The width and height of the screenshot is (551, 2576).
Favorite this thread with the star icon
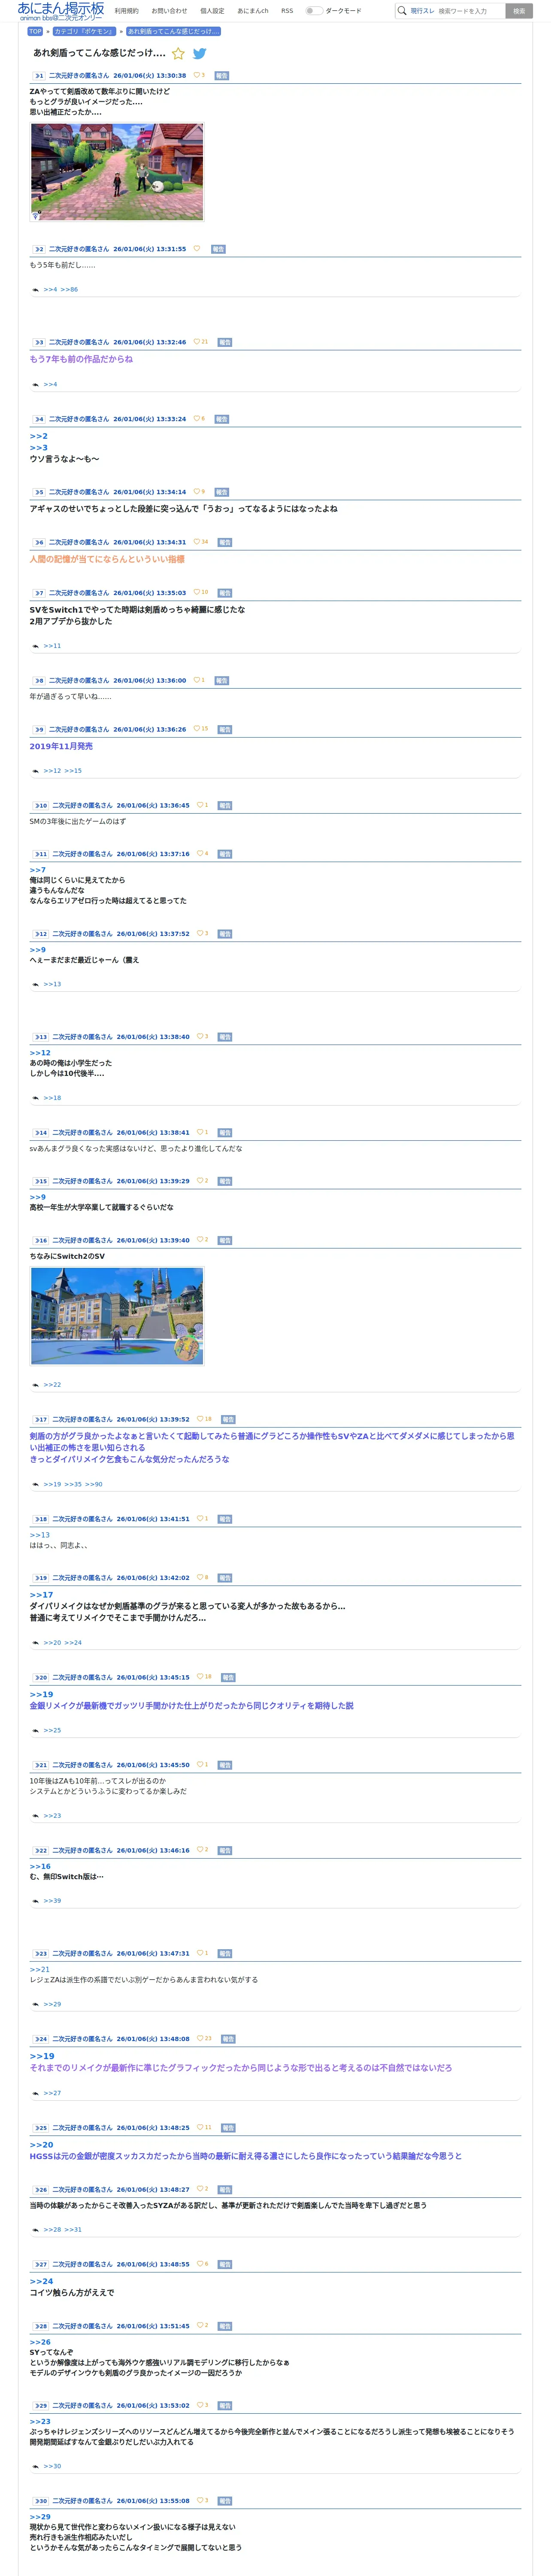[x=178, y=54]
